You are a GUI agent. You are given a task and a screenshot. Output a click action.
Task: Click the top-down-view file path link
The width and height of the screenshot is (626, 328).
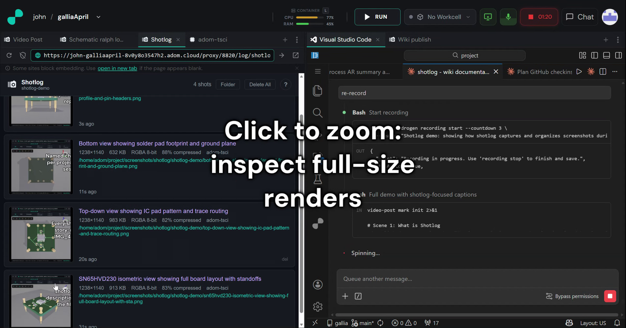[184, 231]
